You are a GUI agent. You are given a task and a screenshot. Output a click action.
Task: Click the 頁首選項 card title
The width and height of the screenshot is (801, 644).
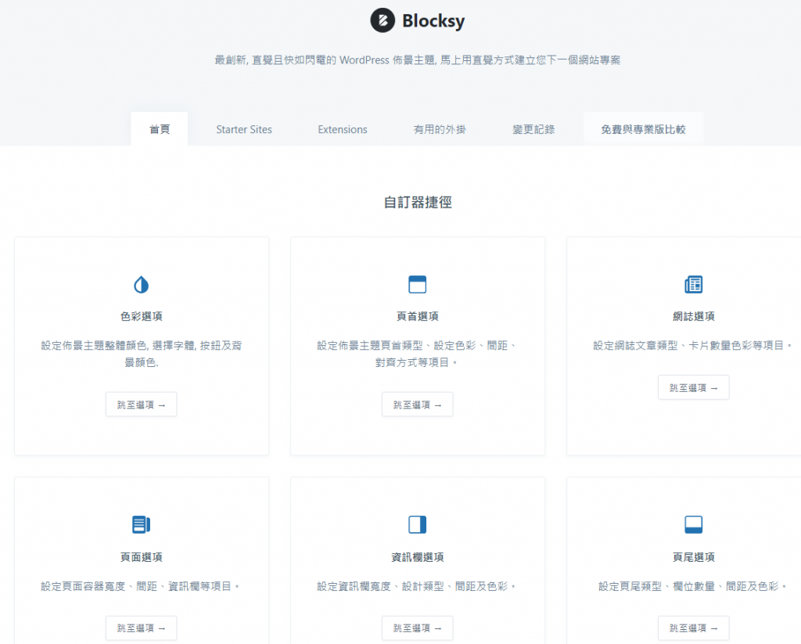pos(418,316)
